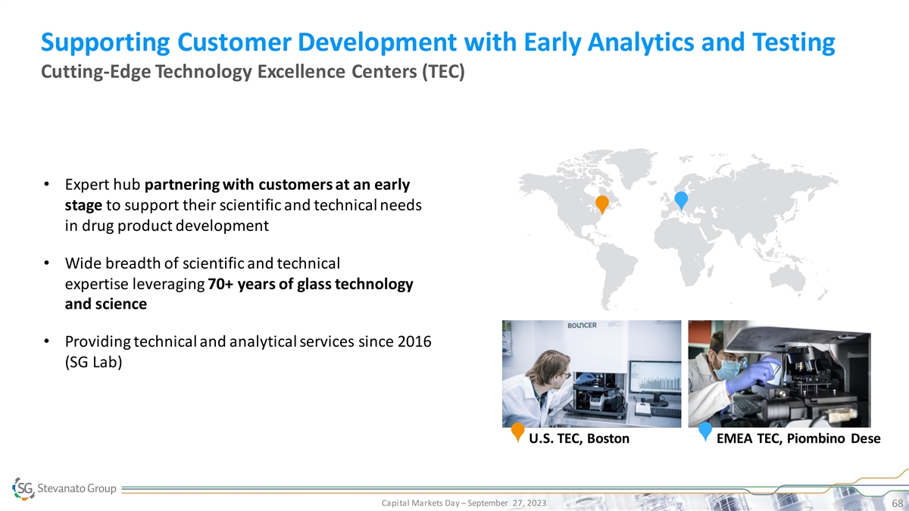The height and width of the screenshot is (511, 909).
Task: Open the Piombino Dese microscope photo
Action: click(x=779, y=373)
